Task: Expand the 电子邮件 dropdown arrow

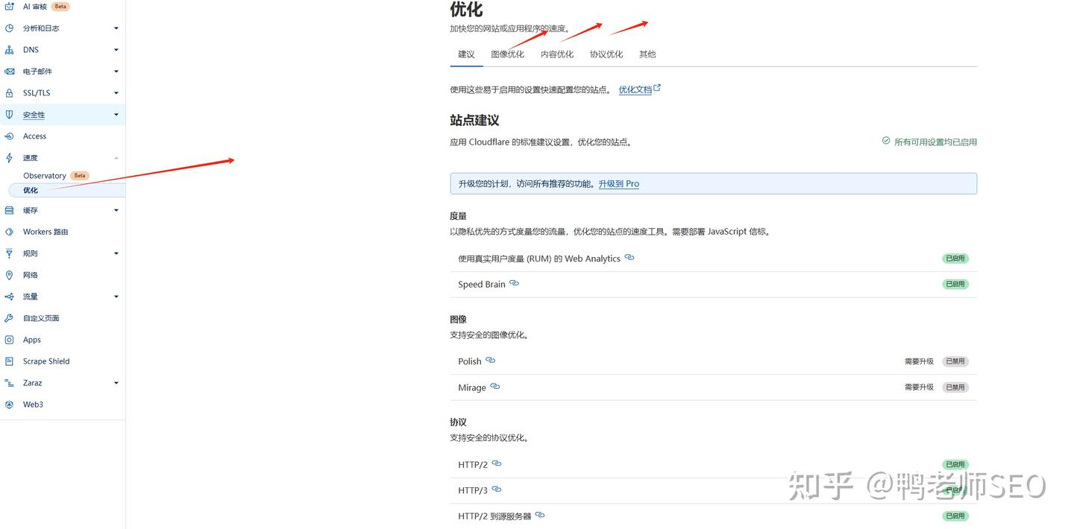Action: [x=116, y=72]
